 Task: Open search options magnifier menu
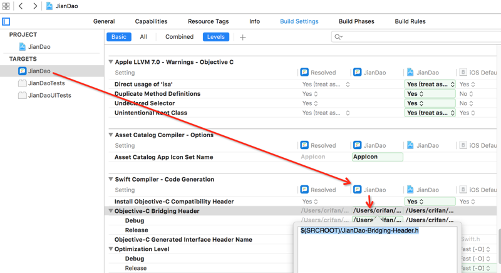[338, 37]
